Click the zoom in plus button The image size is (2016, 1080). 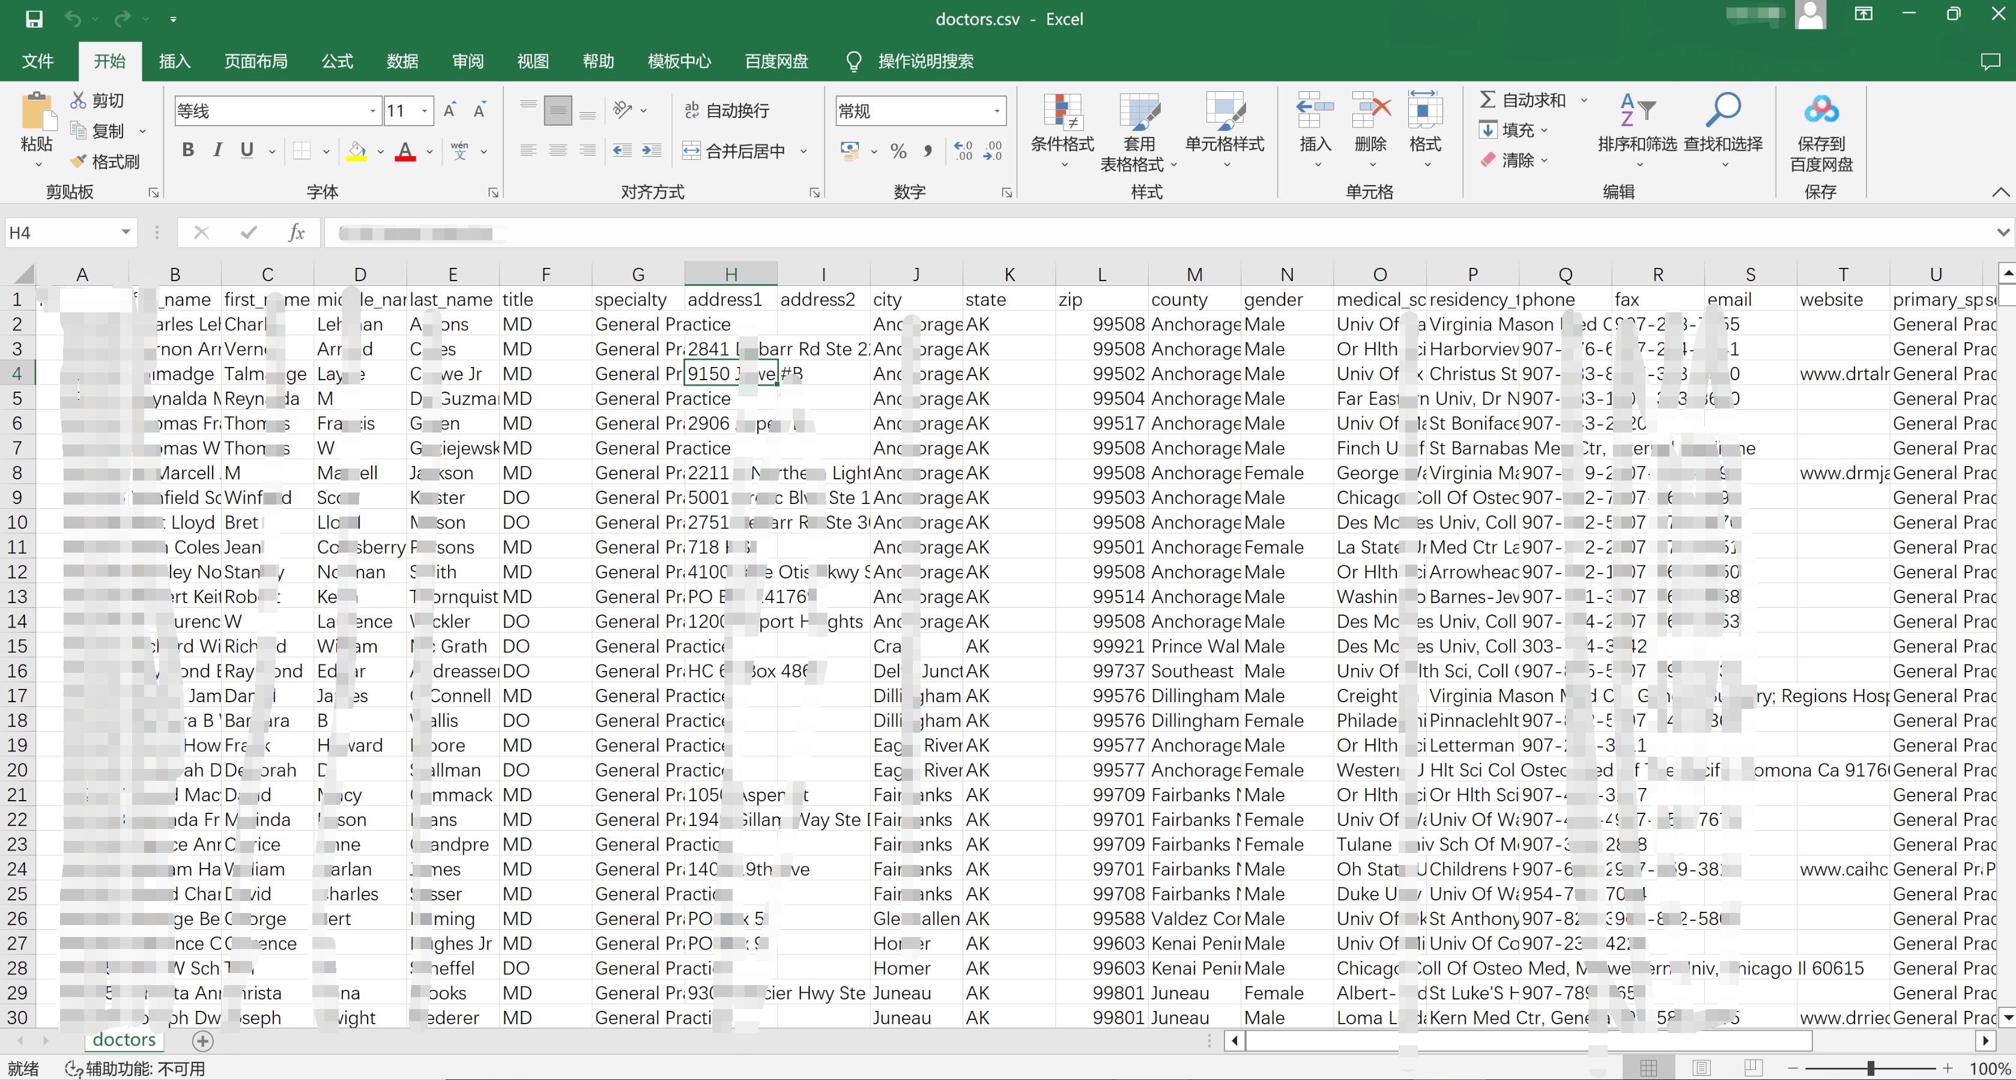tap(1947, 1068)
